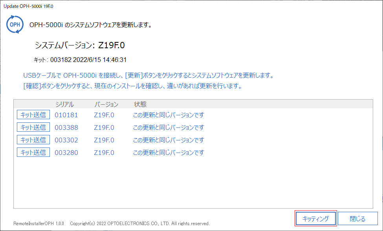This screenshot has width=383, height=231.
Task: Click the OPTOELECTRONICS copyright text
Action: [140, 224]
